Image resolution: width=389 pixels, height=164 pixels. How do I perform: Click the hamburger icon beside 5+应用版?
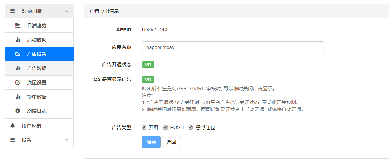pos(13,11)
